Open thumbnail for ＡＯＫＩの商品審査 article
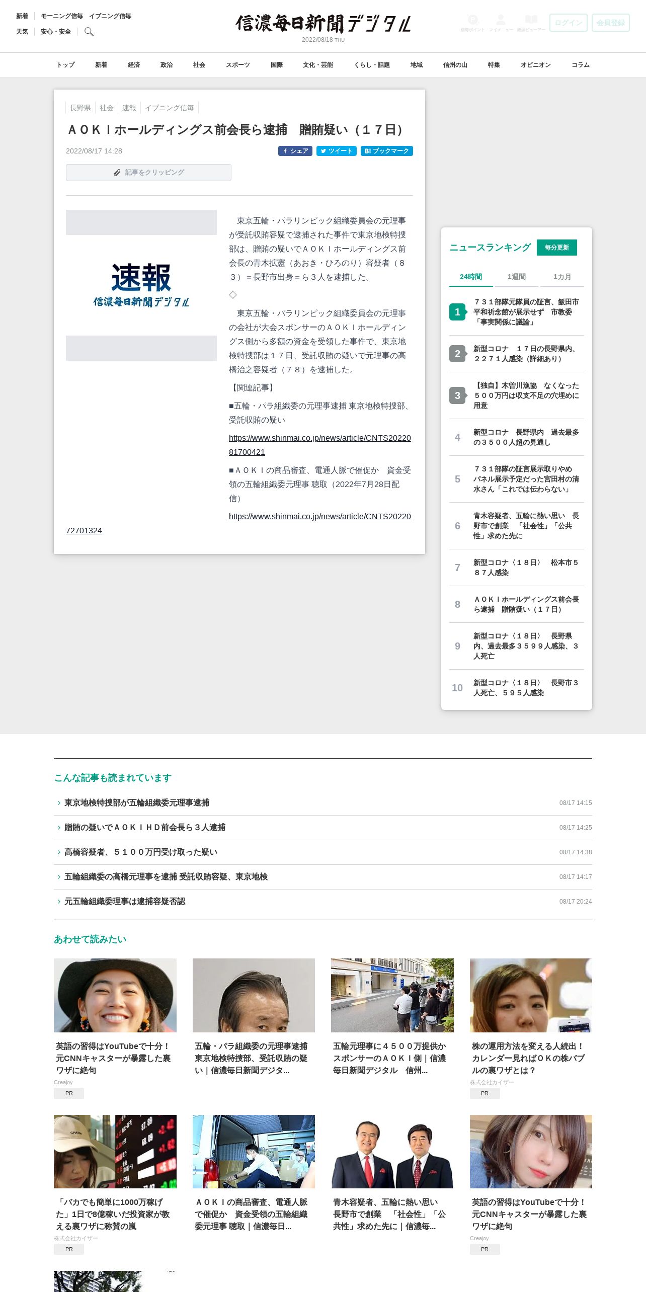Viewport: 646px width, 1292px height. click(254, 1152)
